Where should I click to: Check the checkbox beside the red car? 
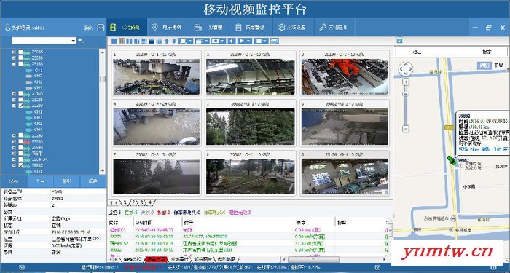pos(20,142)
